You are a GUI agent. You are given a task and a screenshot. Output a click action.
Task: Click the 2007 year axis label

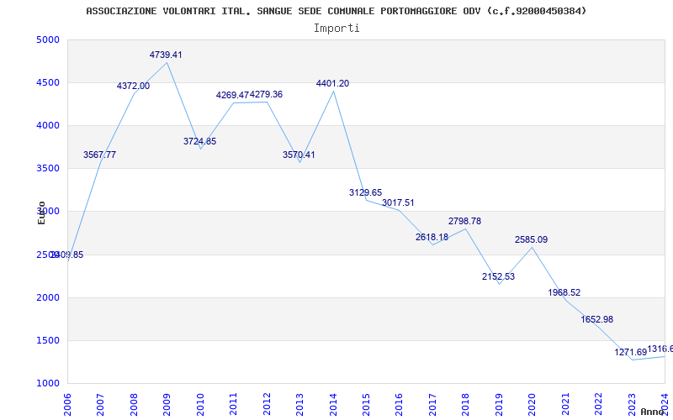pyautogui.click(x=100, y=404)
